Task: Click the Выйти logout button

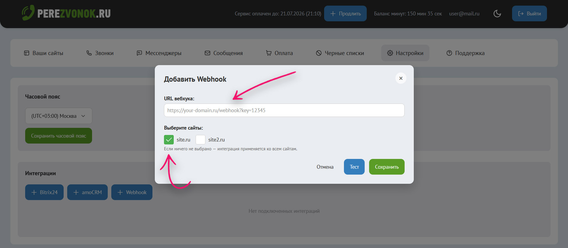Action: pyautogui.click(x=529, y=14)
